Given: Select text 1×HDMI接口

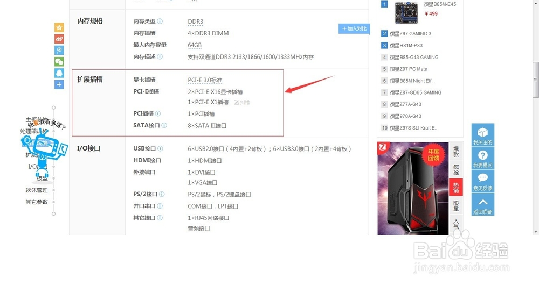Looking at the screenshot, I should 204,161.
